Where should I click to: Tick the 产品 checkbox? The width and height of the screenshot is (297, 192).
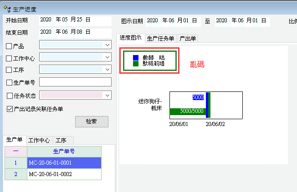point(9,46)
